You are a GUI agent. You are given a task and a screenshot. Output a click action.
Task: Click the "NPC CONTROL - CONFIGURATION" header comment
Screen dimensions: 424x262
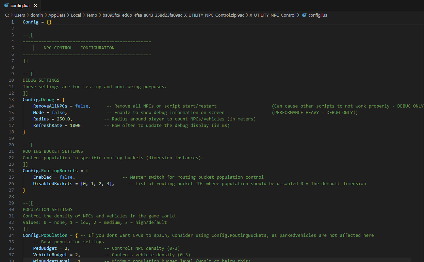pos(79,48)
